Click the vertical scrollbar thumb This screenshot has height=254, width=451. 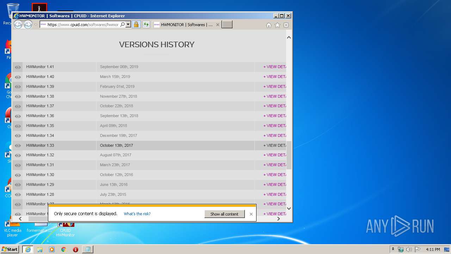289,155
